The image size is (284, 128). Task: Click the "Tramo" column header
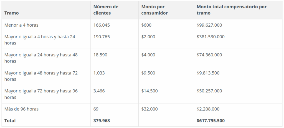coord(12,13)
